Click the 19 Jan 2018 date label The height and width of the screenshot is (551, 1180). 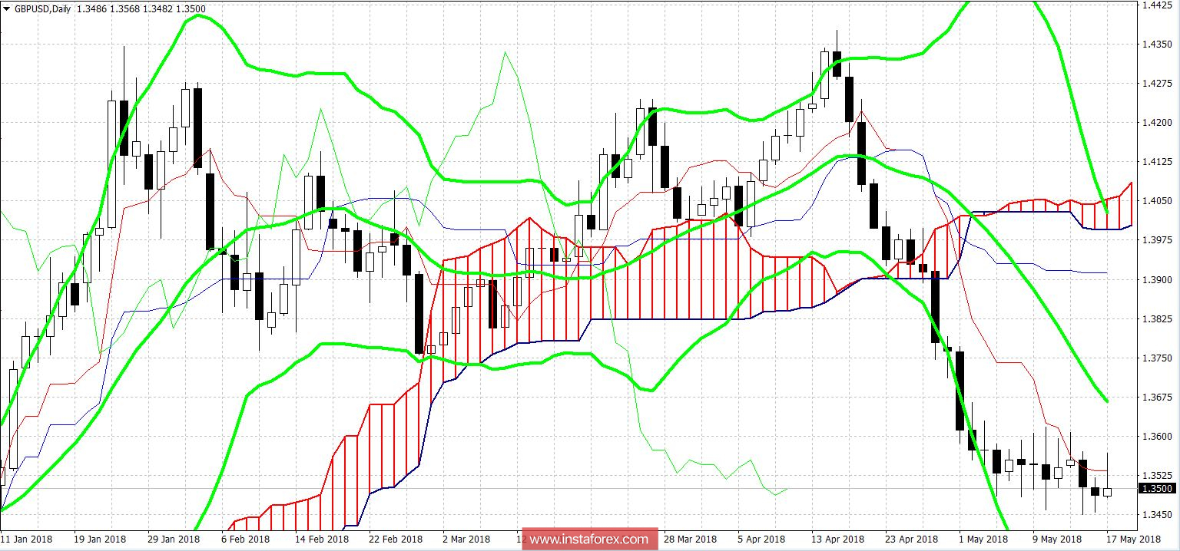click(101, 539)
